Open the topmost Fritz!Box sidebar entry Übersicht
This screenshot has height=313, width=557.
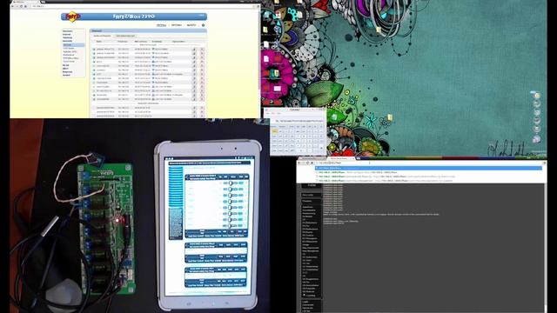click(68, 31)
